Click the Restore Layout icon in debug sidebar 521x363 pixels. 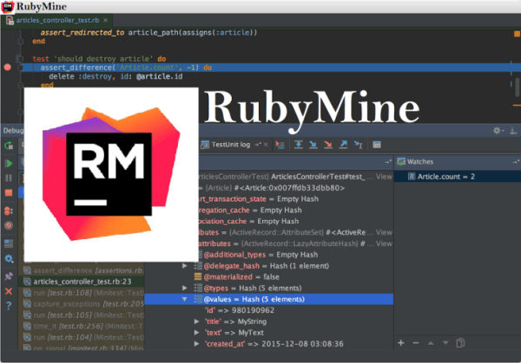[9, 243]
